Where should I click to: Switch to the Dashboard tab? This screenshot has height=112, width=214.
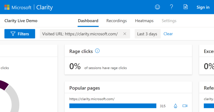point(88,21)
